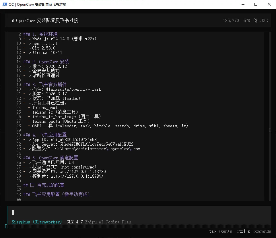Viewport: 276px width, 238px height.
Task: Click the token count '136,770'
Action: tap(231, 21)
